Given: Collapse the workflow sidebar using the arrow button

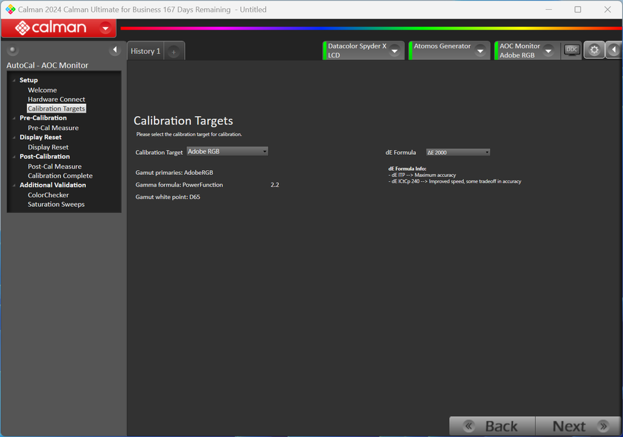Looking at the screenshot, I should point(115,50).
